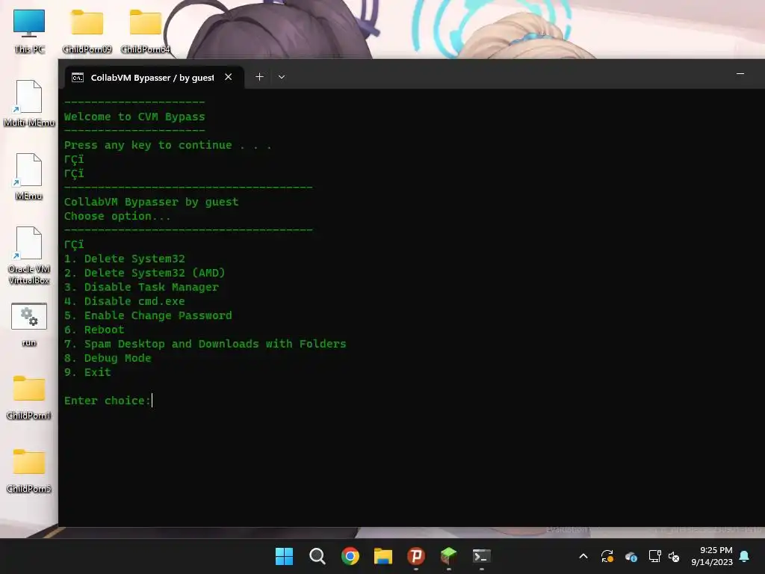The height and width of the screenshot is (574, 765).
Task: Switch to the CollabVM Bypasser tab
Action: (154, 78)
